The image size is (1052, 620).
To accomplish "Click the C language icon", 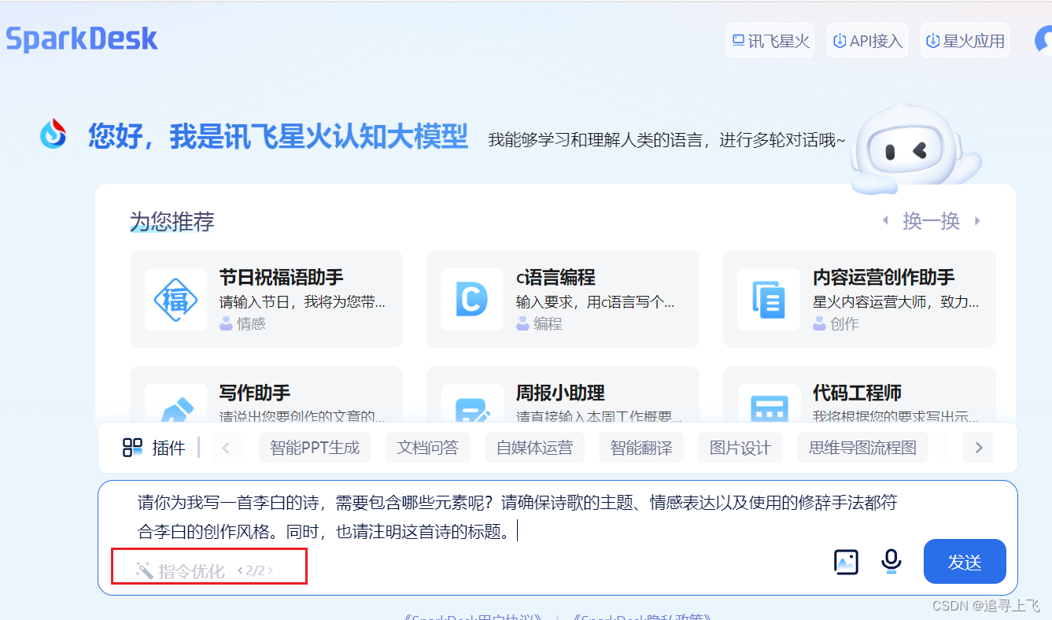I will coord(472,300).
